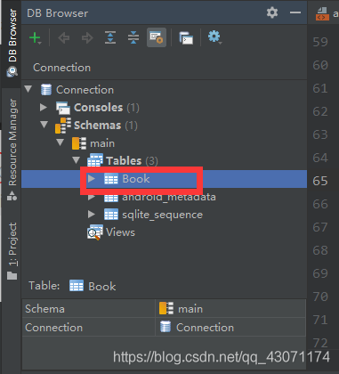The width and height of the screenshot is (339, 374).
Task: Click the Book table icon in properties header
Action: (77, 286)
